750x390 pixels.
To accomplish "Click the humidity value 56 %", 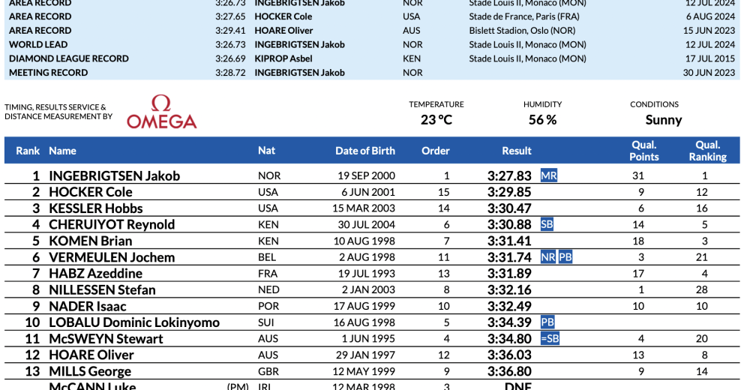I will click(542, 120).
